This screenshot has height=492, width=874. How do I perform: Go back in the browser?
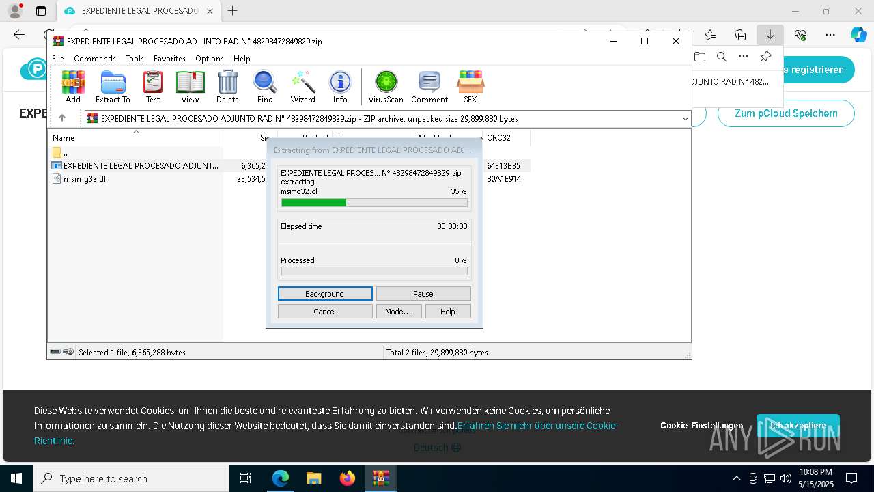coord(19,35)
